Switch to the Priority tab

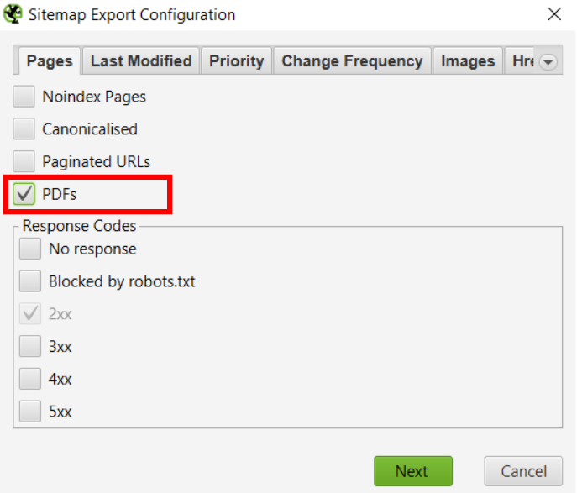[x=236, y=61]
